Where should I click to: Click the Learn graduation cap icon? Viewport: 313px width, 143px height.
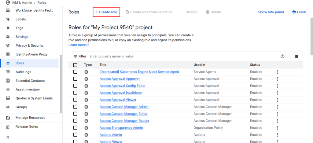tap(294, 12)
